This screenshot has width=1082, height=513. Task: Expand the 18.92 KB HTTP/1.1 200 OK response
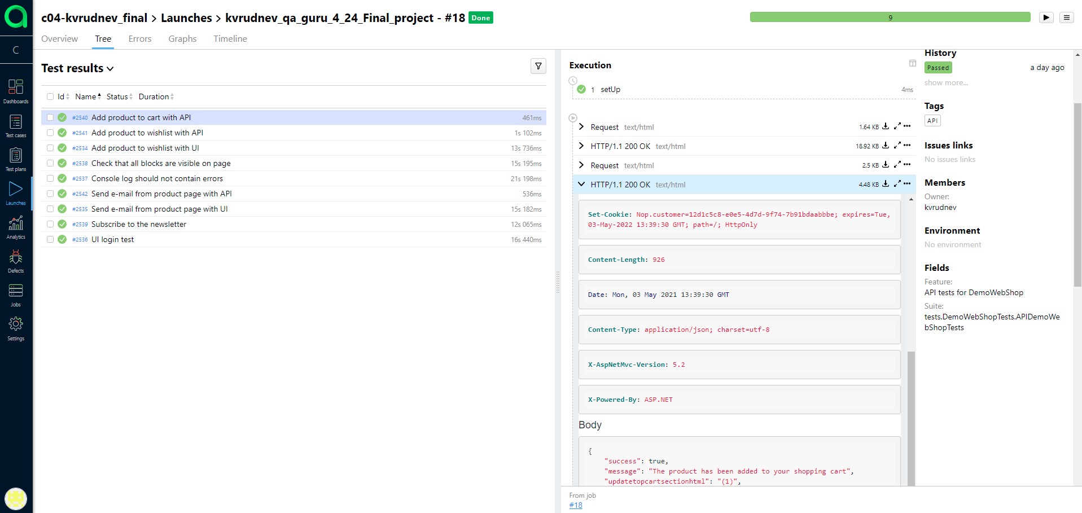[x=581, y=146]
